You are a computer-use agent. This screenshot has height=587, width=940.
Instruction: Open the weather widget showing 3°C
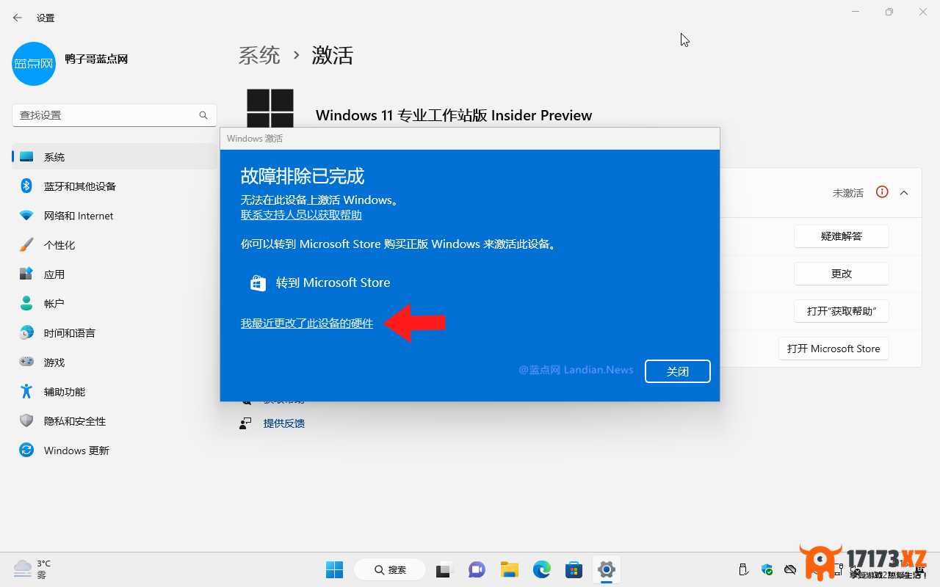[x=33, y=569]
